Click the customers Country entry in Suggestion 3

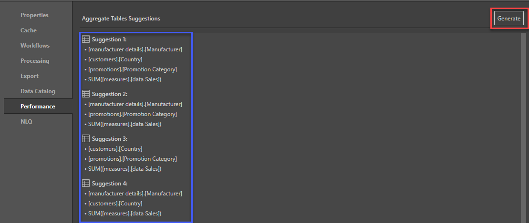[115, 149]
